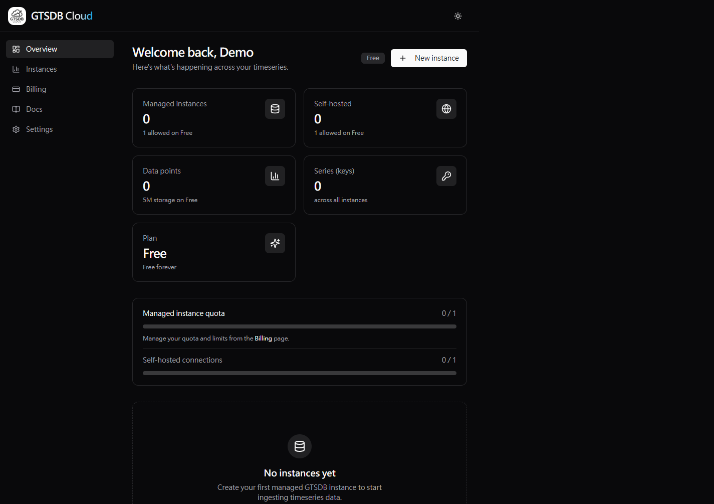Screen dimensions: 714x504
Task: Click the large "Free" value in Plan card
Action: coord(155,253)
